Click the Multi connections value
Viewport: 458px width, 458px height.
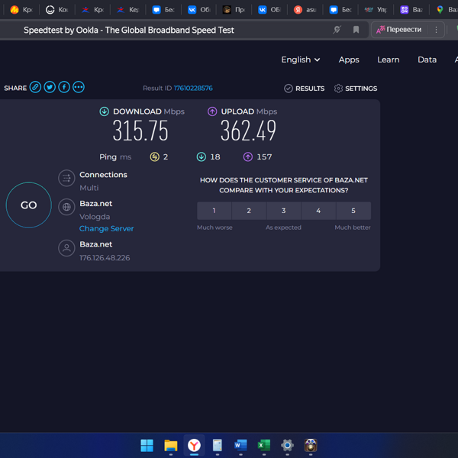(x=89, y=188)
